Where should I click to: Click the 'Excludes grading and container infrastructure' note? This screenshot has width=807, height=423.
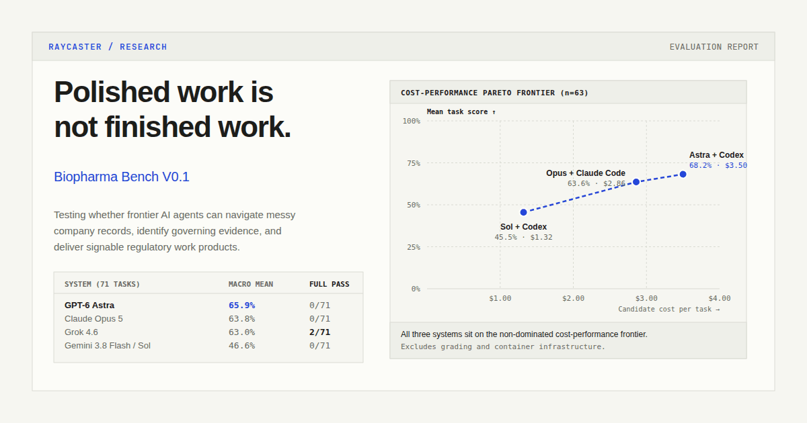click(x=503, y=346)
